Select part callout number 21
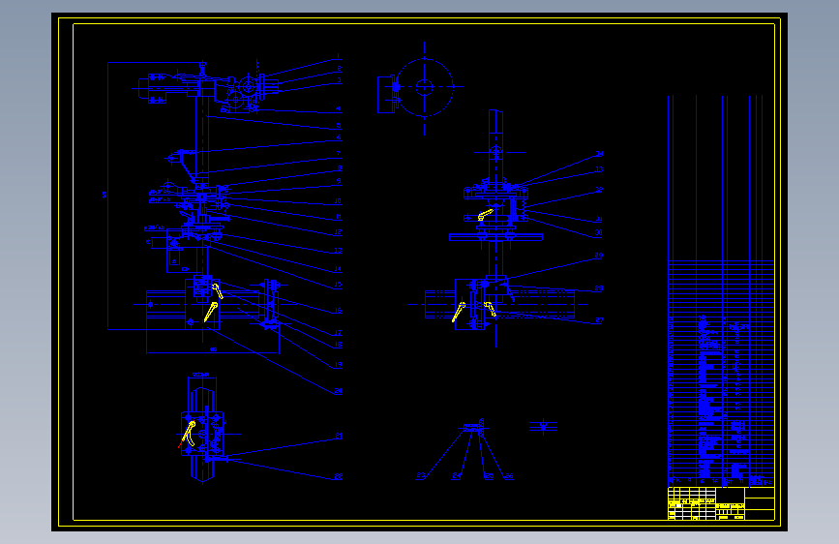This screenshot has height=544, width=839. pos(338,437)
